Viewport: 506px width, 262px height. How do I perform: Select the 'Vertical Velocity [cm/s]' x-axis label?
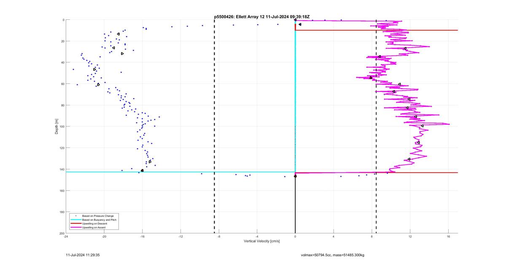pos(261,241)
